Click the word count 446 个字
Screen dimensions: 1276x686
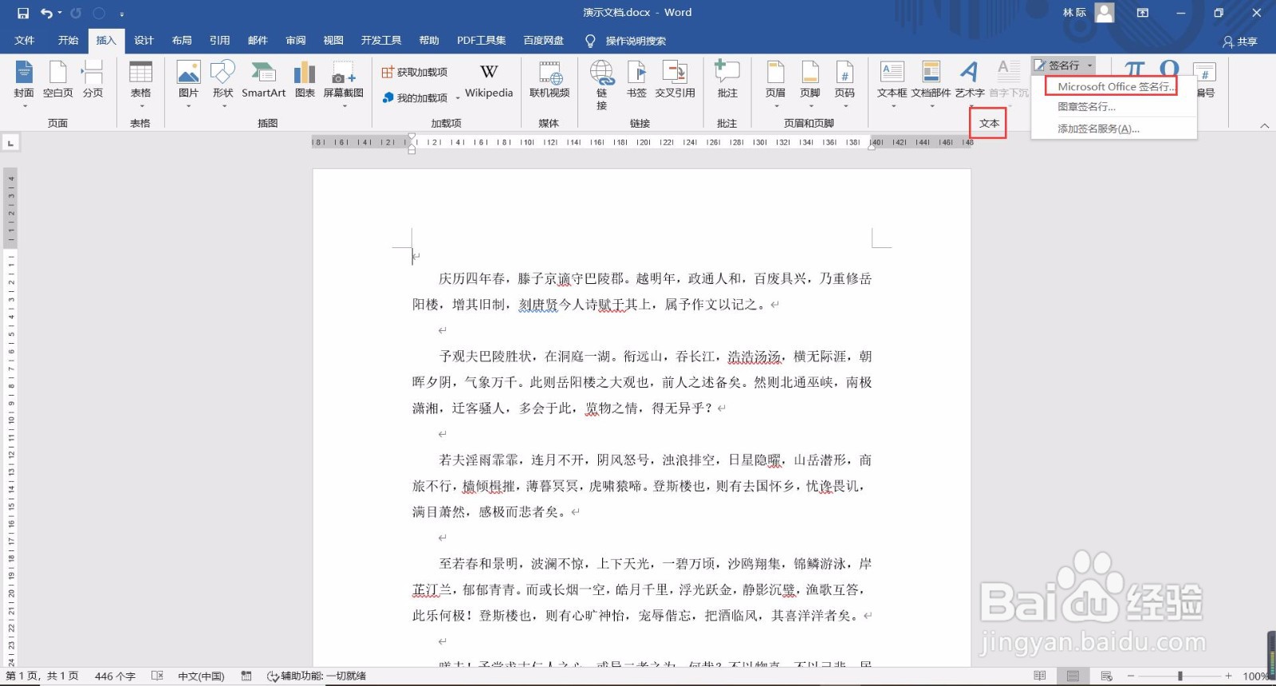point(115,676)
